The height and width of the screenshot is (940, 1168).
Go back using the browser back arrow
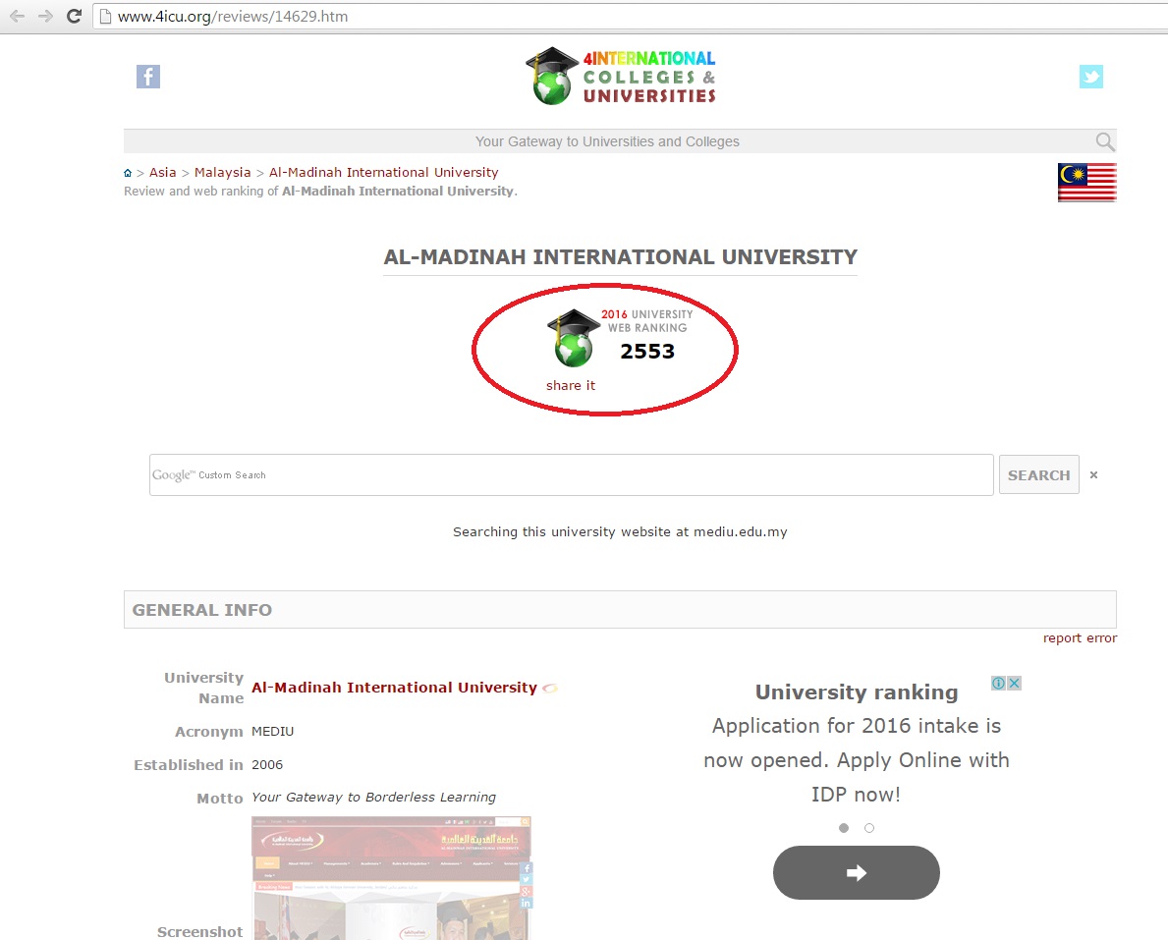17,17
